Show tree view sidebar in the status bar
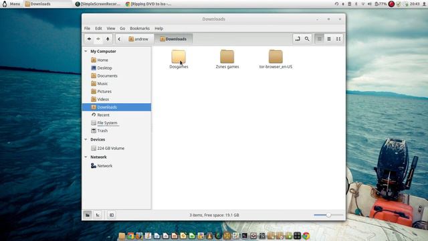This screenshot has width=428, height=241. click(98, 216)
